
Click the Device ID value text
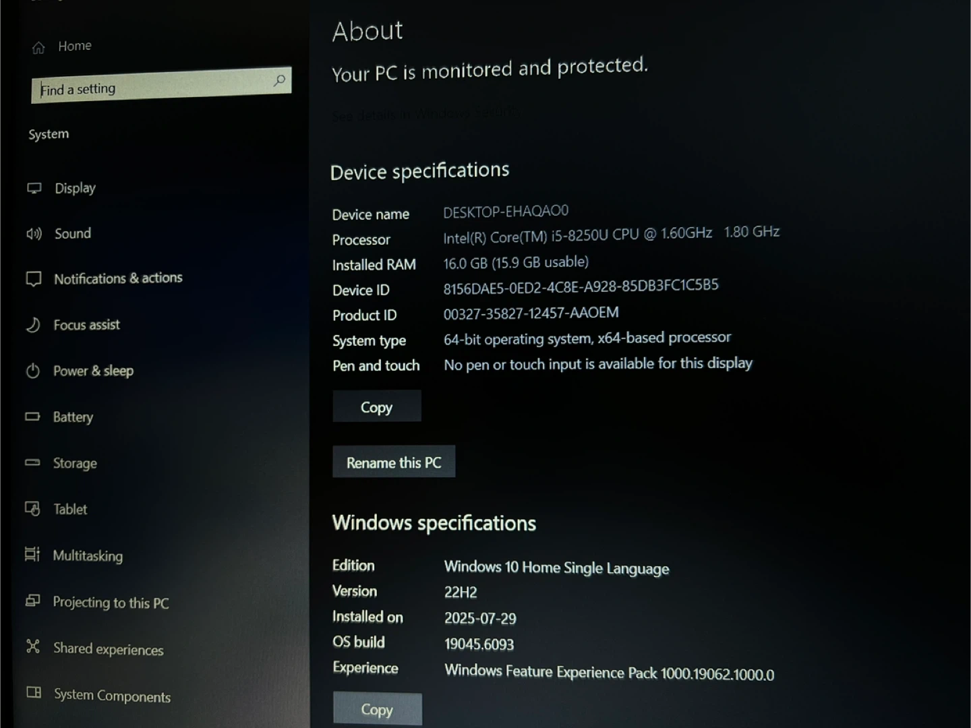tap(581, 286)
